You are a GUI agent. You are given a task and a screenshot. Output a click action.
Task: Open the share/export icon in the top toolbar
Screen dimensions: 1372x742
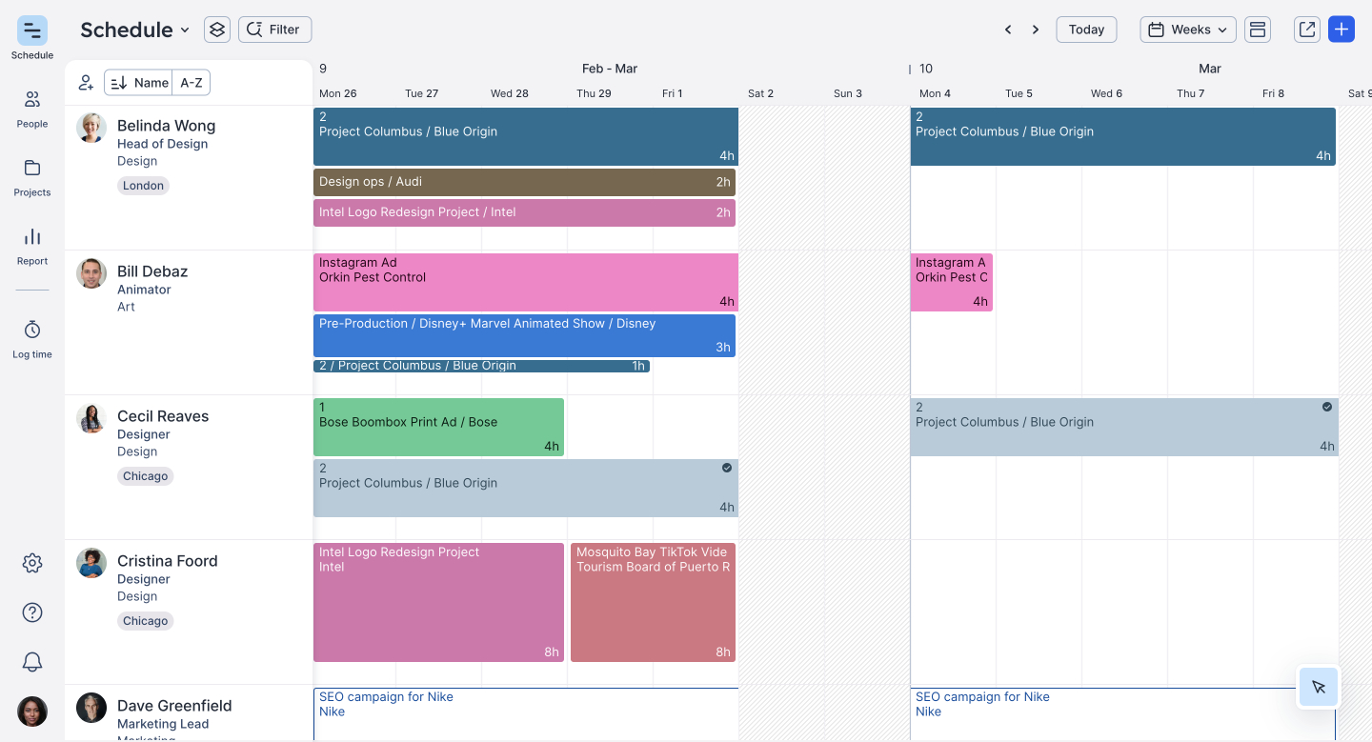pos(1306,29)
